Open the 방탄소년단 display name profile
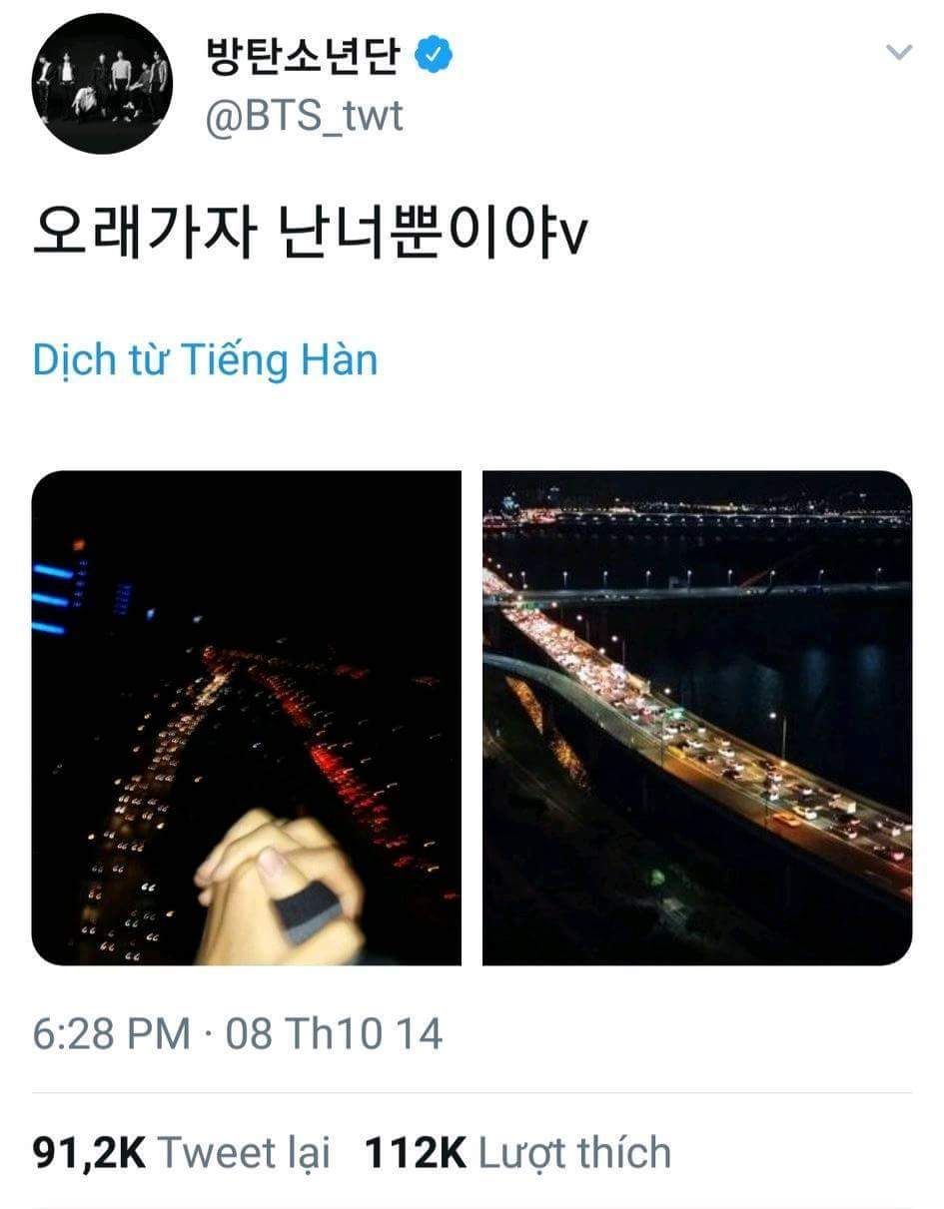This screenshot has height=1209, width=944. pyautogui.click(x=302, y=56)
